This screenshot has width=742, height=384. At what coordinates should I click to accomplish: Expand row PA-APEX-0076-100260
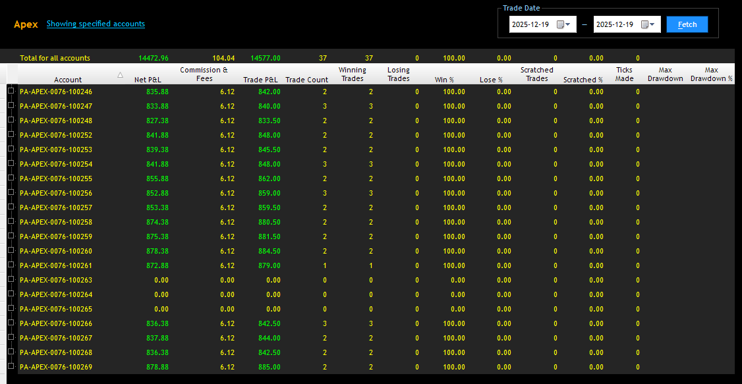coord(11,250)
